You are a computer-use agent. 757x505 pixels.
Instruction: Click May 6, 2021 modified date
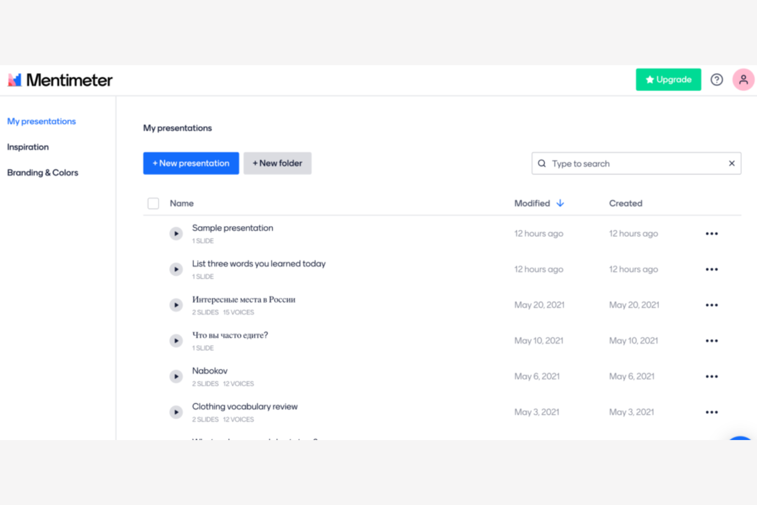click(537, 377)
